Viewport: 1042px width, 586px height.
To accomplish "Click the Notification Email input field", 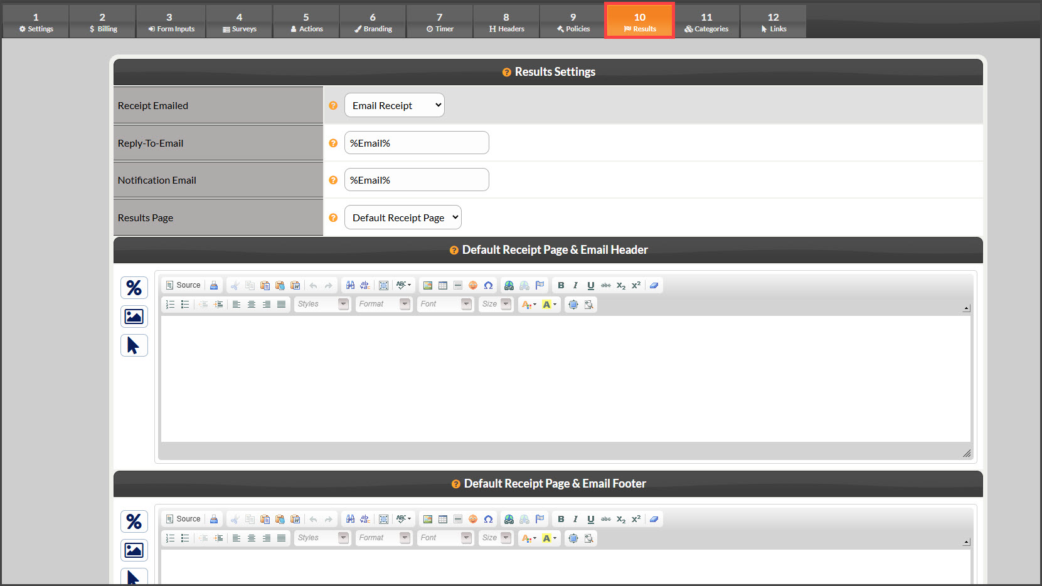I will tap(417, 180).
